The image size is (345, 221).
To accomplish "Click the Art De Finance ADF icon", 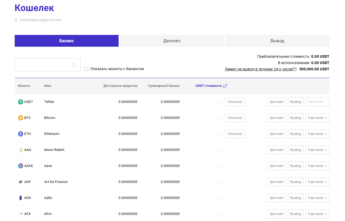I will tap(20, 182).
